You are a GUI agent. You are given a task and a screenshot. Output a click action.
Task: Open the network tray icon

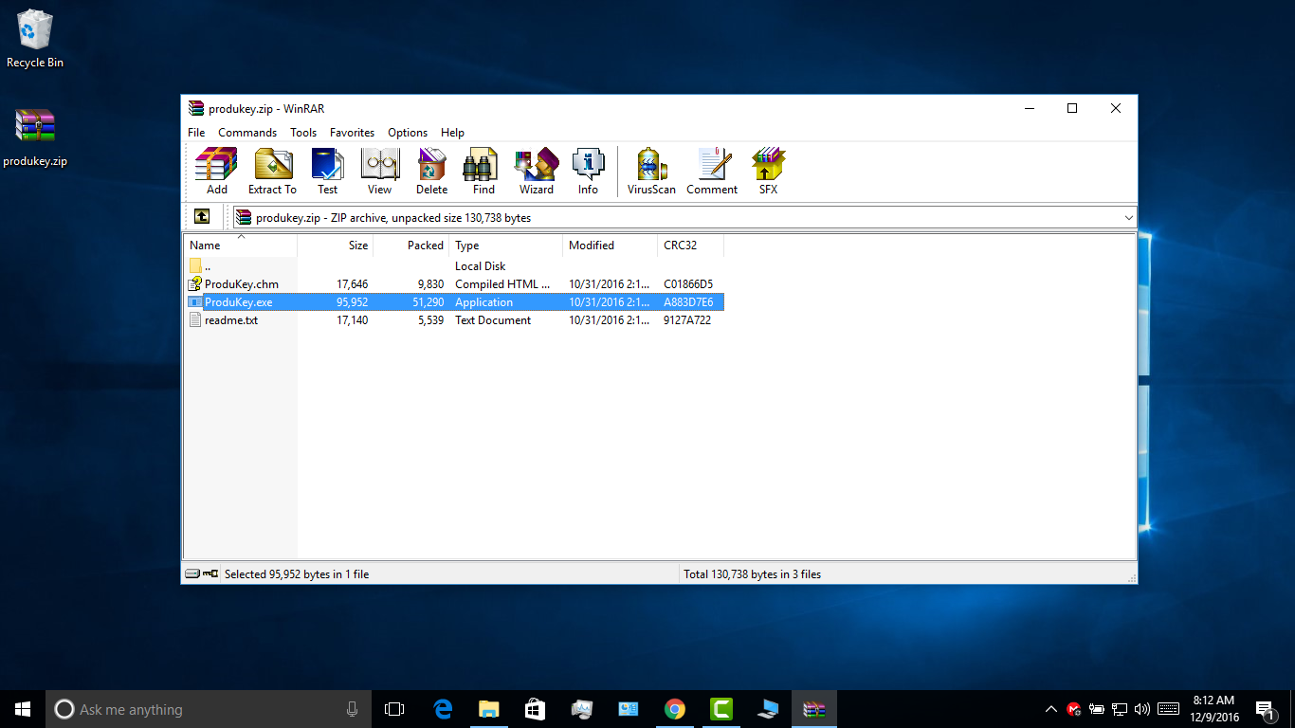click(1120, 709)
